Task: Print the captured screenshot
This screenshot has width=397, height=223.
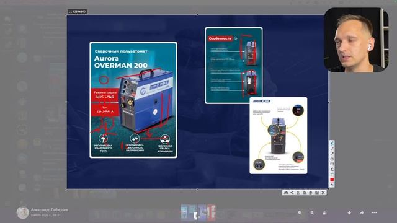Action: click(x=305, y=193)
